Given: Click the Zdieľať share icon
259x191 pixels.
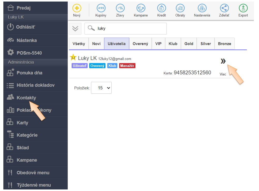Looking at the screenshot, I should pos(224,8).
